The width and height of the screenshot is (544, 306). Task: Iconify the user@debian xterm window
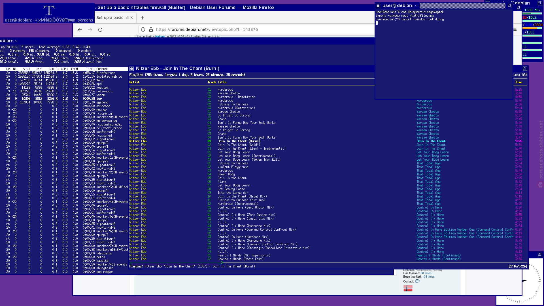pos(378,6)
